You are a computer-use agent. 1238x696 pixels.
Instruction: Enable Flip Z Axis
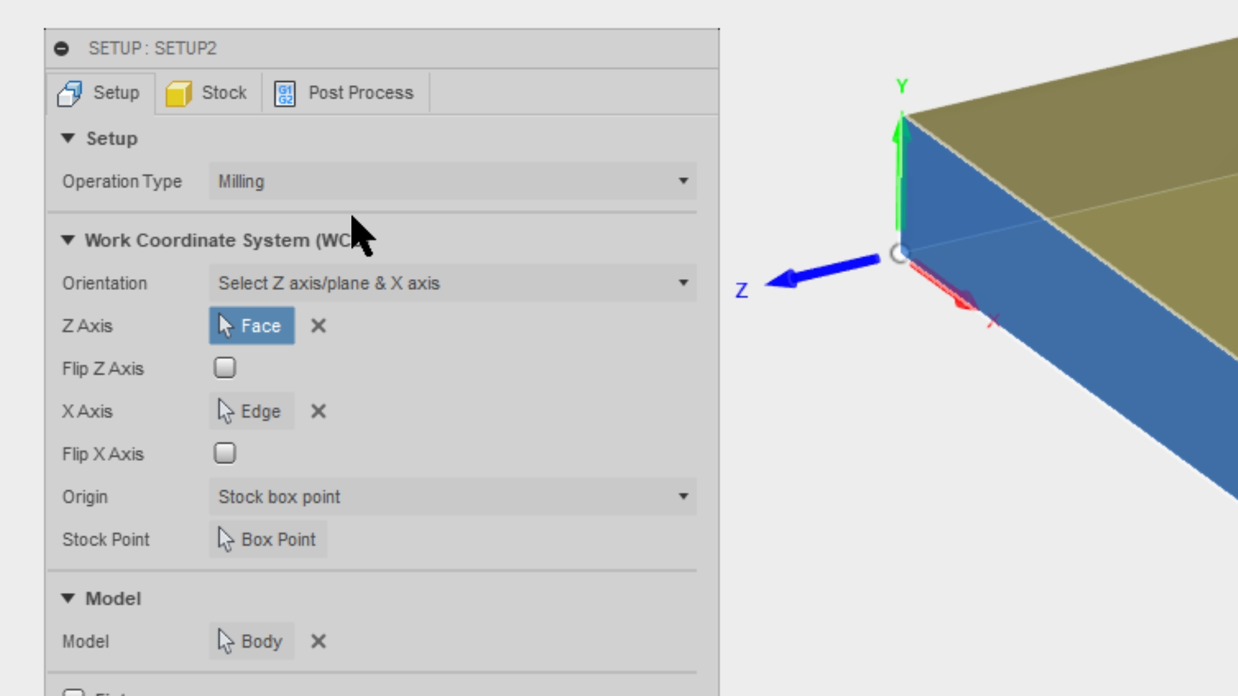[224, 367]
